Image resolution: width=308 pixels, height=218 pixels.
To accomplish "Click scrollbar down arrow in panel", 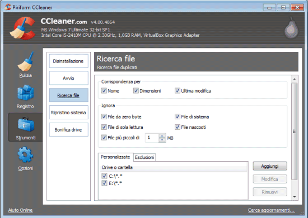I will click(294, 197).
